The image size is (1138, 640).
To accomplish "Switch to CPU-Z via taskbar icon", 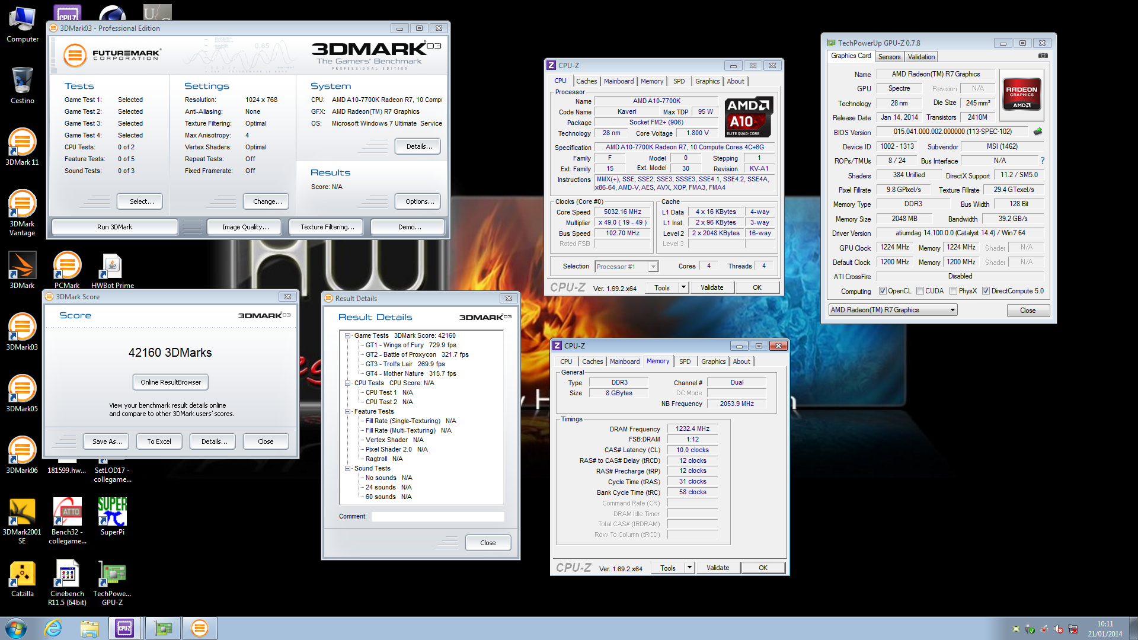I will pyautogui.click(x=124, y=628).
